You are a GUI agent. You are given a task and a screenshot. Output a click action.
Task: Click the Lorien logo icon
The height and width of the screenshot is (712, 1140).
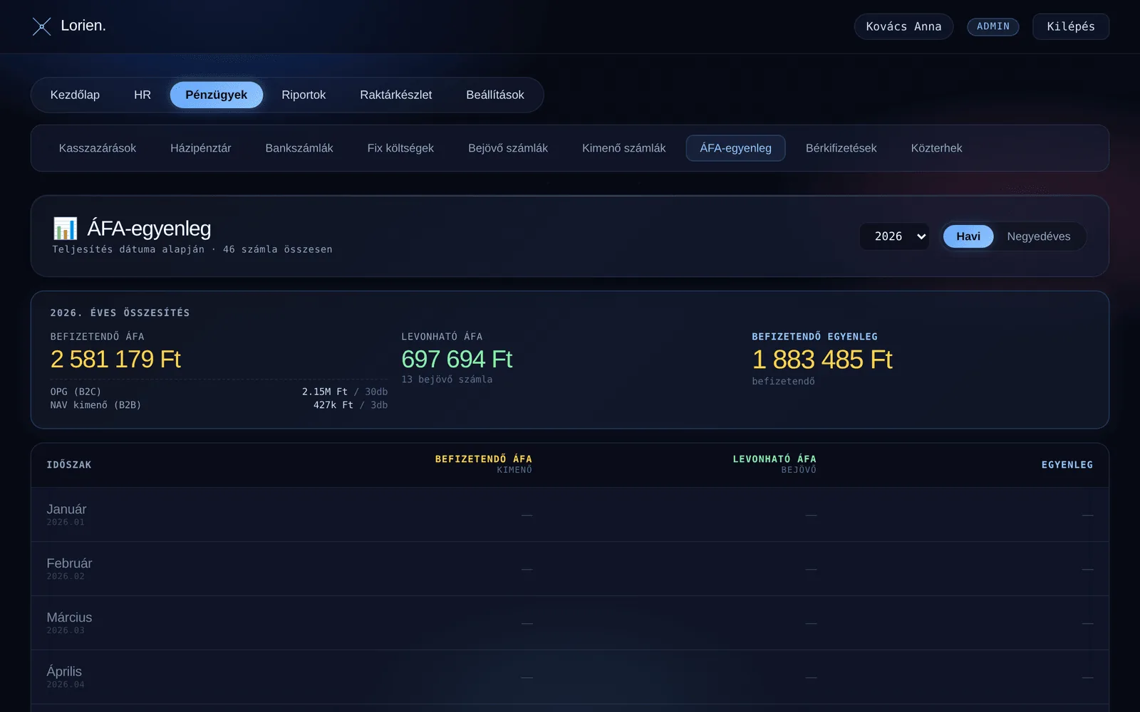(x=42, y=26)
